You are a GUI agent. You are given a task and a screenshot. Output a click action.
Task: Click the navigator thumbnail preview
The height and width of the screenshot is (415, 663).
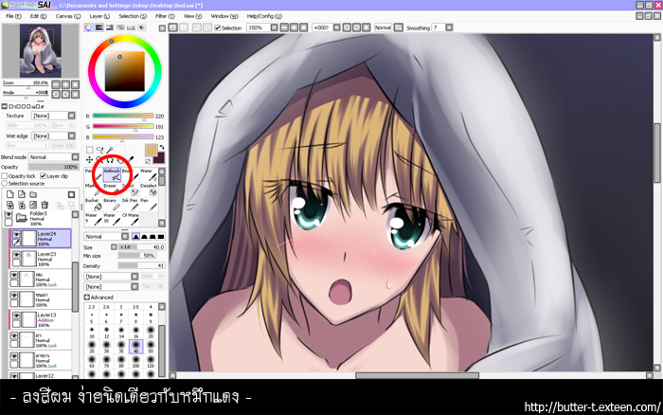tap(41, 51)
